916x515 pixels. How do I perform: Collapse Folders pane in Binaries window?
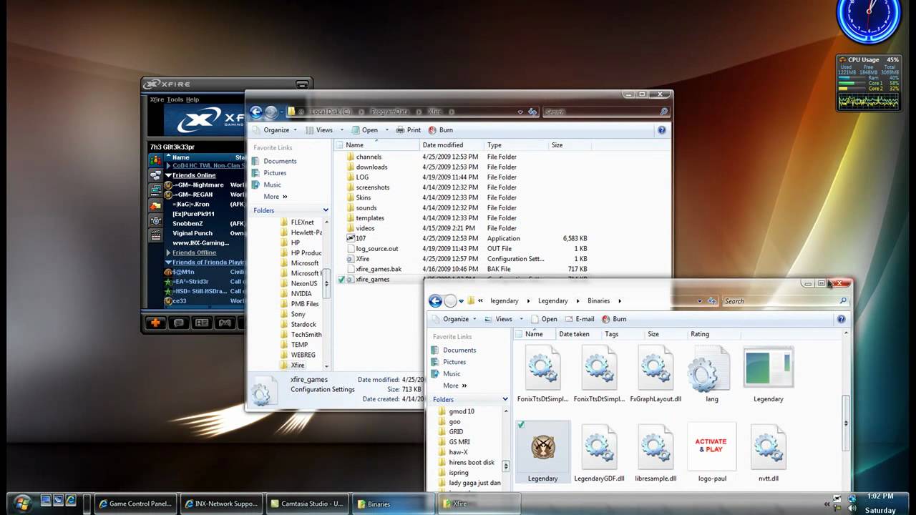point(505,399)
